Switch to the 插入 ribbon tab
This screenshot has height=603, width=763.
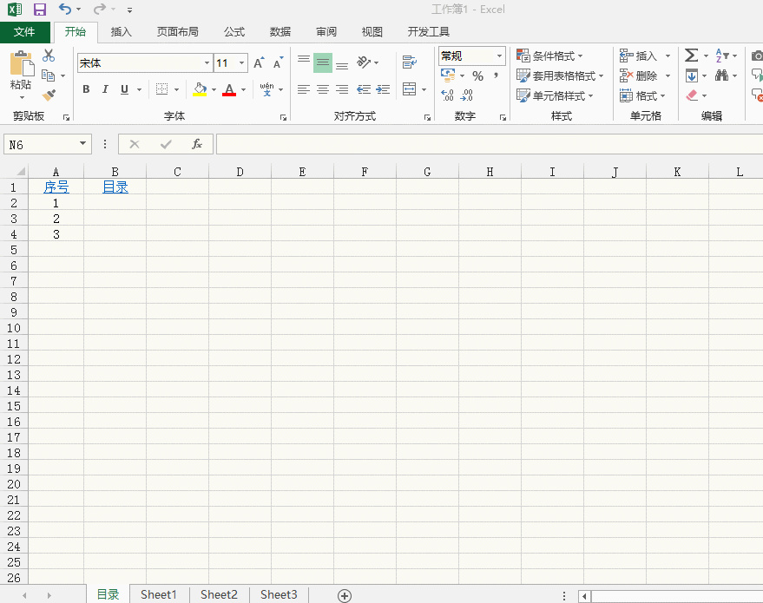click(x=122, y=32)
